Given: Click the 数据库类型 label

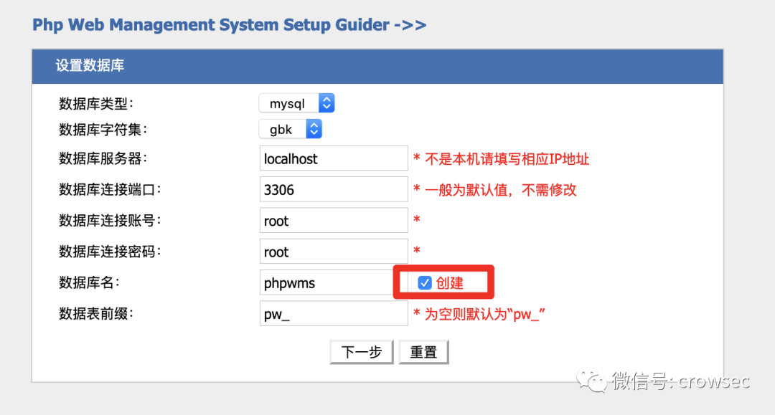Looking at the screenshot, I should click(96, 104).
